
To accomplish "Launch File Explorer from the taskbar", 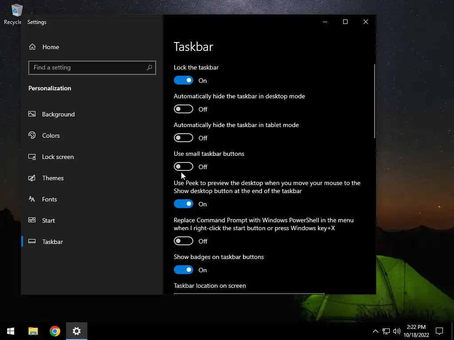I will tap(33, 331).
